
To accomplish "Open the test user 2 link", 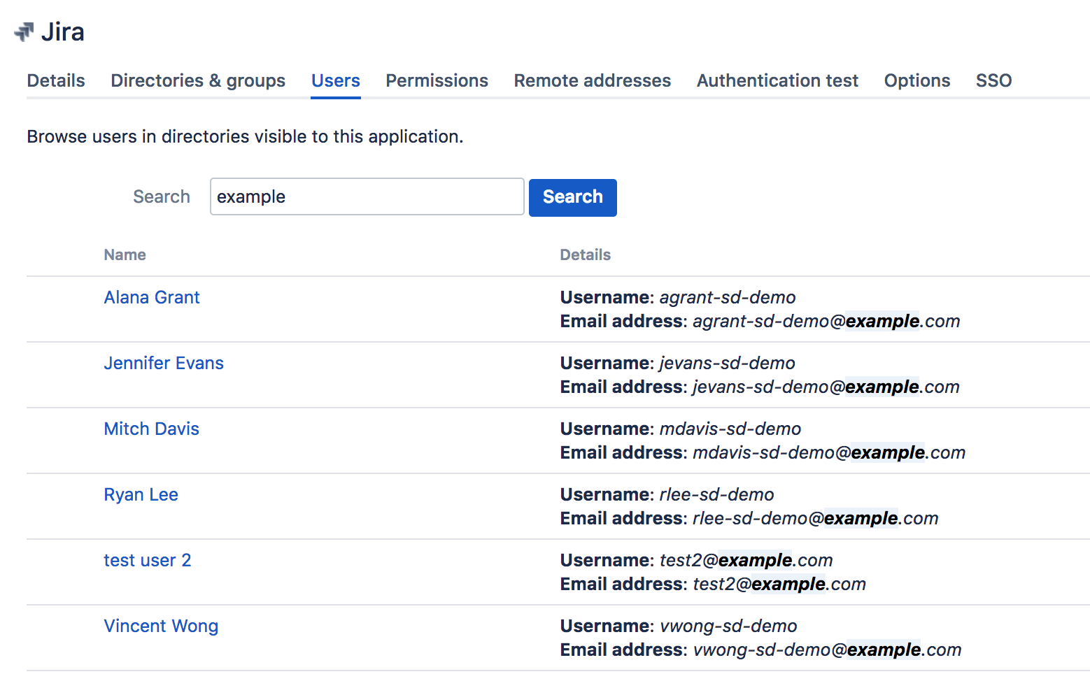I will point(147,561).
